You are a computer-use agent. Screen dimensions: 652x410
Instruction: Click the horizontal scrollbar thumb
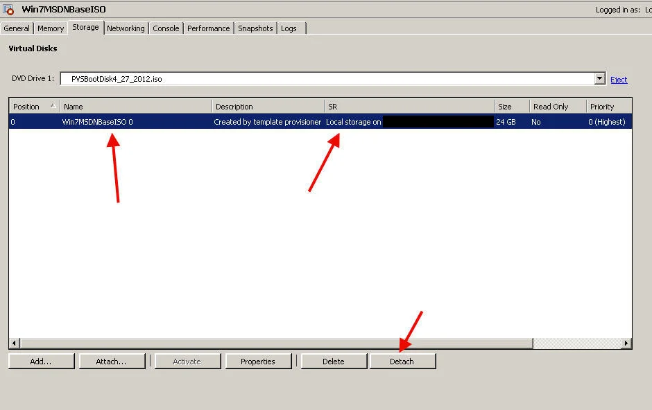pyautogui.click(x=277, y=344)
